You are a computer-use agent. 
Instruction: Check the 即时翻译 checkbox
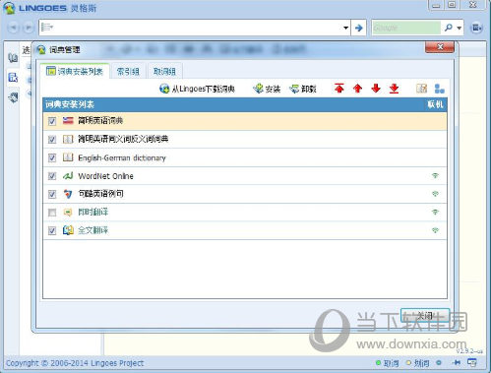click(x=52, y=213)
